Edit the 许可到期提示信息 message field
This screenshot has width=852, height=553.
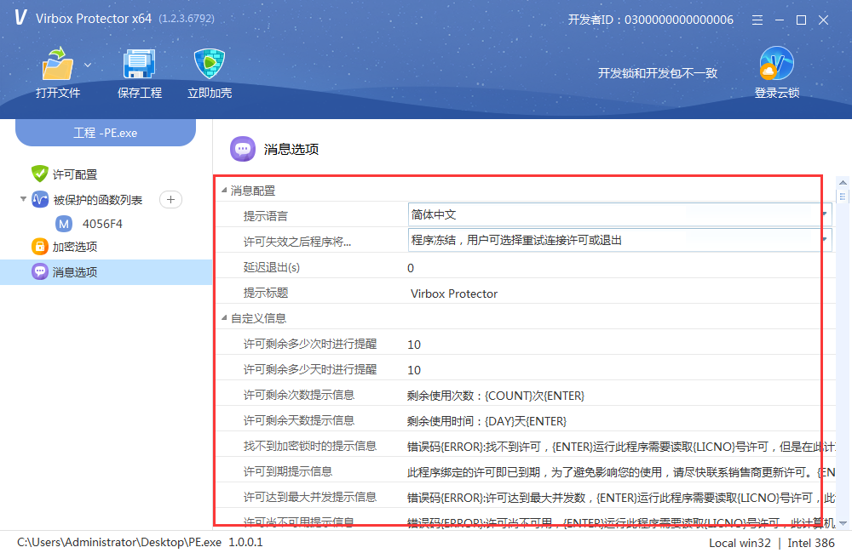coord(621,472)
